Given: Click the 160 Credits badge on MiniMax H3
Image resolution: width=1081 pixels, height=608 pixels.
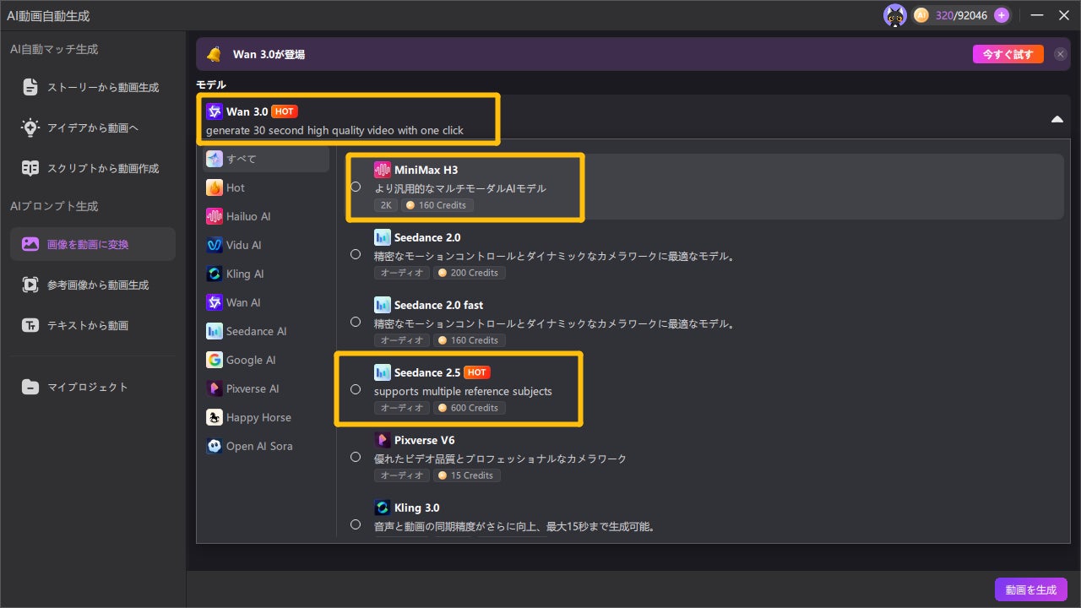Looking at the screenshot, I should [437, 205].
